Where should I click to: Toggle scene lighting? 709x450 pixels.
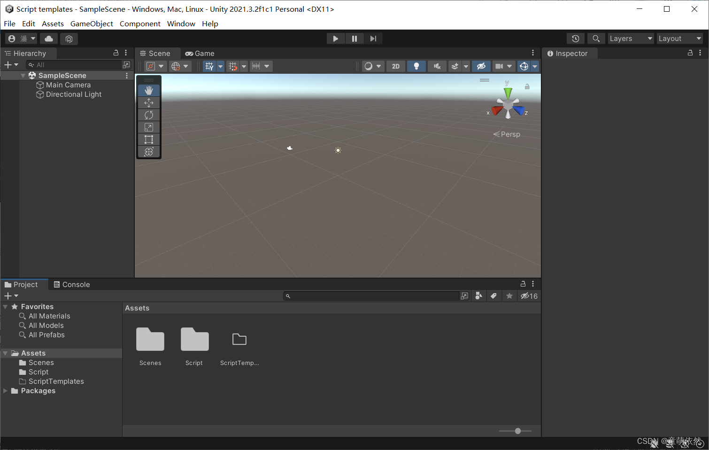tap(416, 66)
